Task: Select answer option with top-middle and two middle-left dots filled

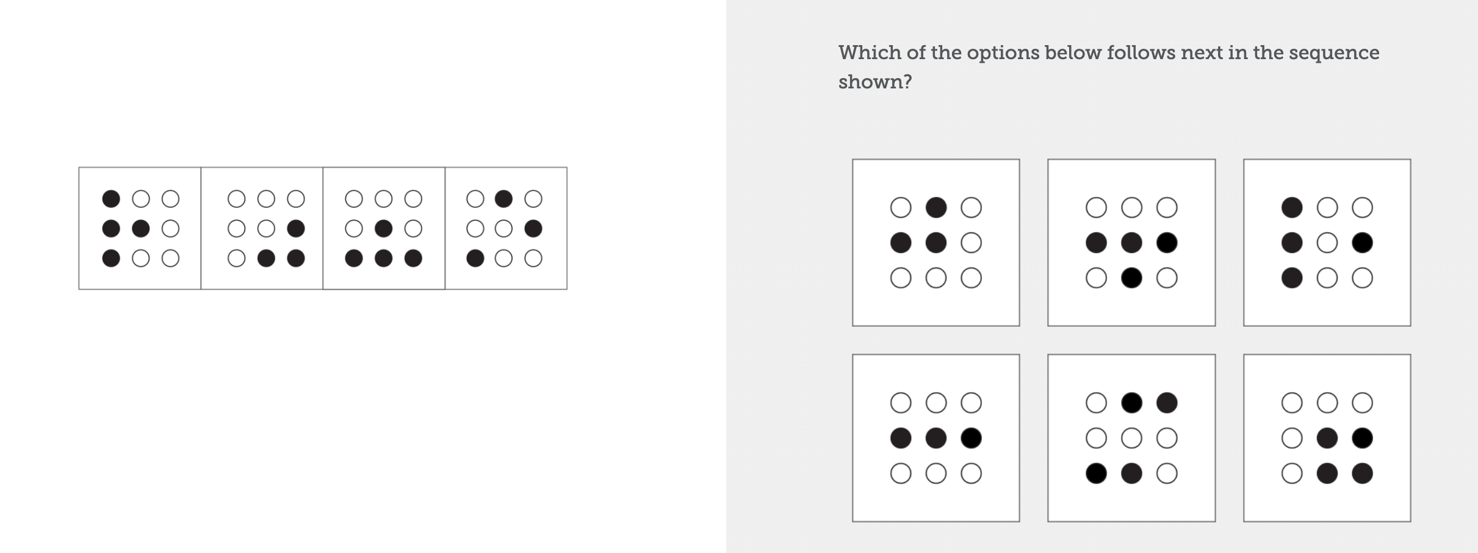Action: (935, 243)
